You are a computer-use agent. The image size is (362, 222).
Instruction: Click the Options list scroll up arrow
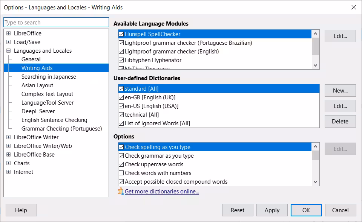[315, 147]
